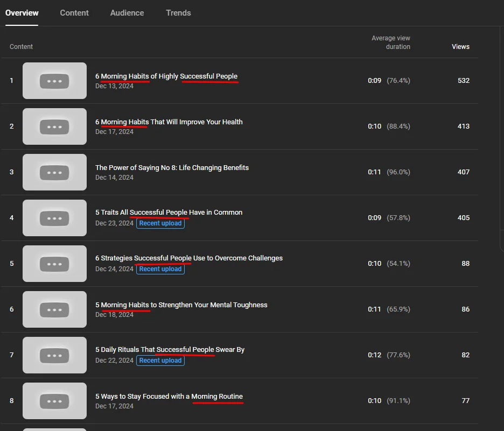Open thumbnail of 5 Morning Habits Mental Toughness video
This screenshot has width=504, height=431.
(54, 309)
